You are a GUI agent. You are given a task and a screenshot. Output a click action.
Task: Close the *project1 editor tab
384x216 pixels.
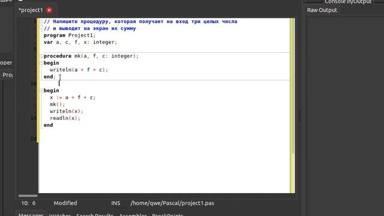(x=49, y=10)
